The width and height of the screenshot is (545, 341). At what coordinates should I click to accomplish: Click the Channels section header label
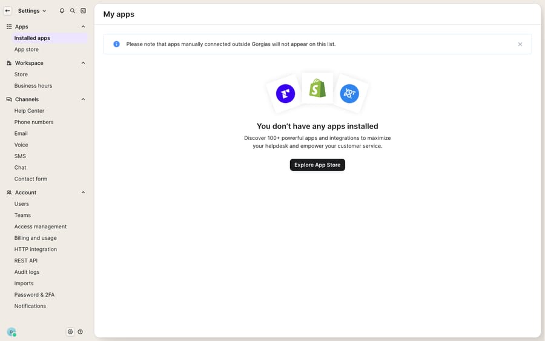pyautogui.click(x=27, y=99)
